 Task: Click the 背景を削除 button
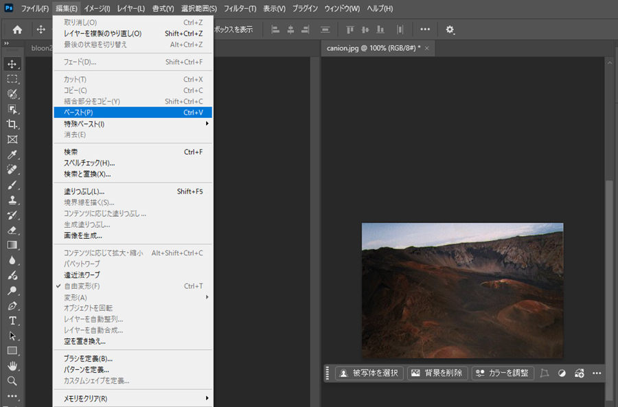pyautogui.click(x=437, y=373)
